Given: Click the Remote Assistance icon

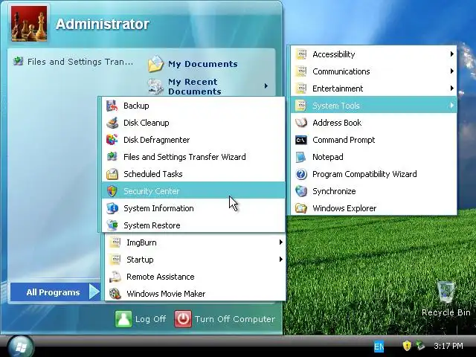Looking at the screenshot, I should tap(115, 277).
